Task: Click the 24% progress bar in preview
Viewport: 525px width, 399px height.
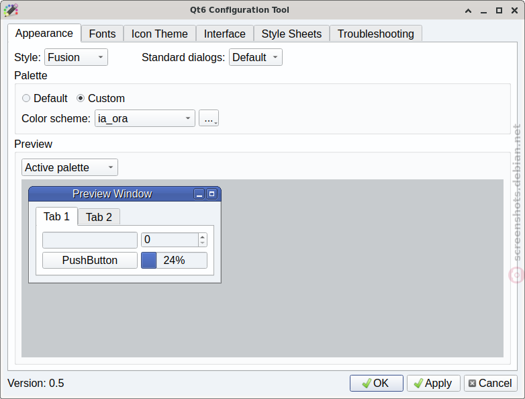Action: coord(174,261)
